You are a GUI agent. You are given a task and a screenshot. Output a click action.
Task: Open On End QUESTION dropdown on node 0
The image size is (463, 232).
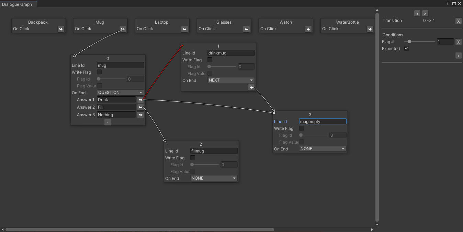coord(120,93)
